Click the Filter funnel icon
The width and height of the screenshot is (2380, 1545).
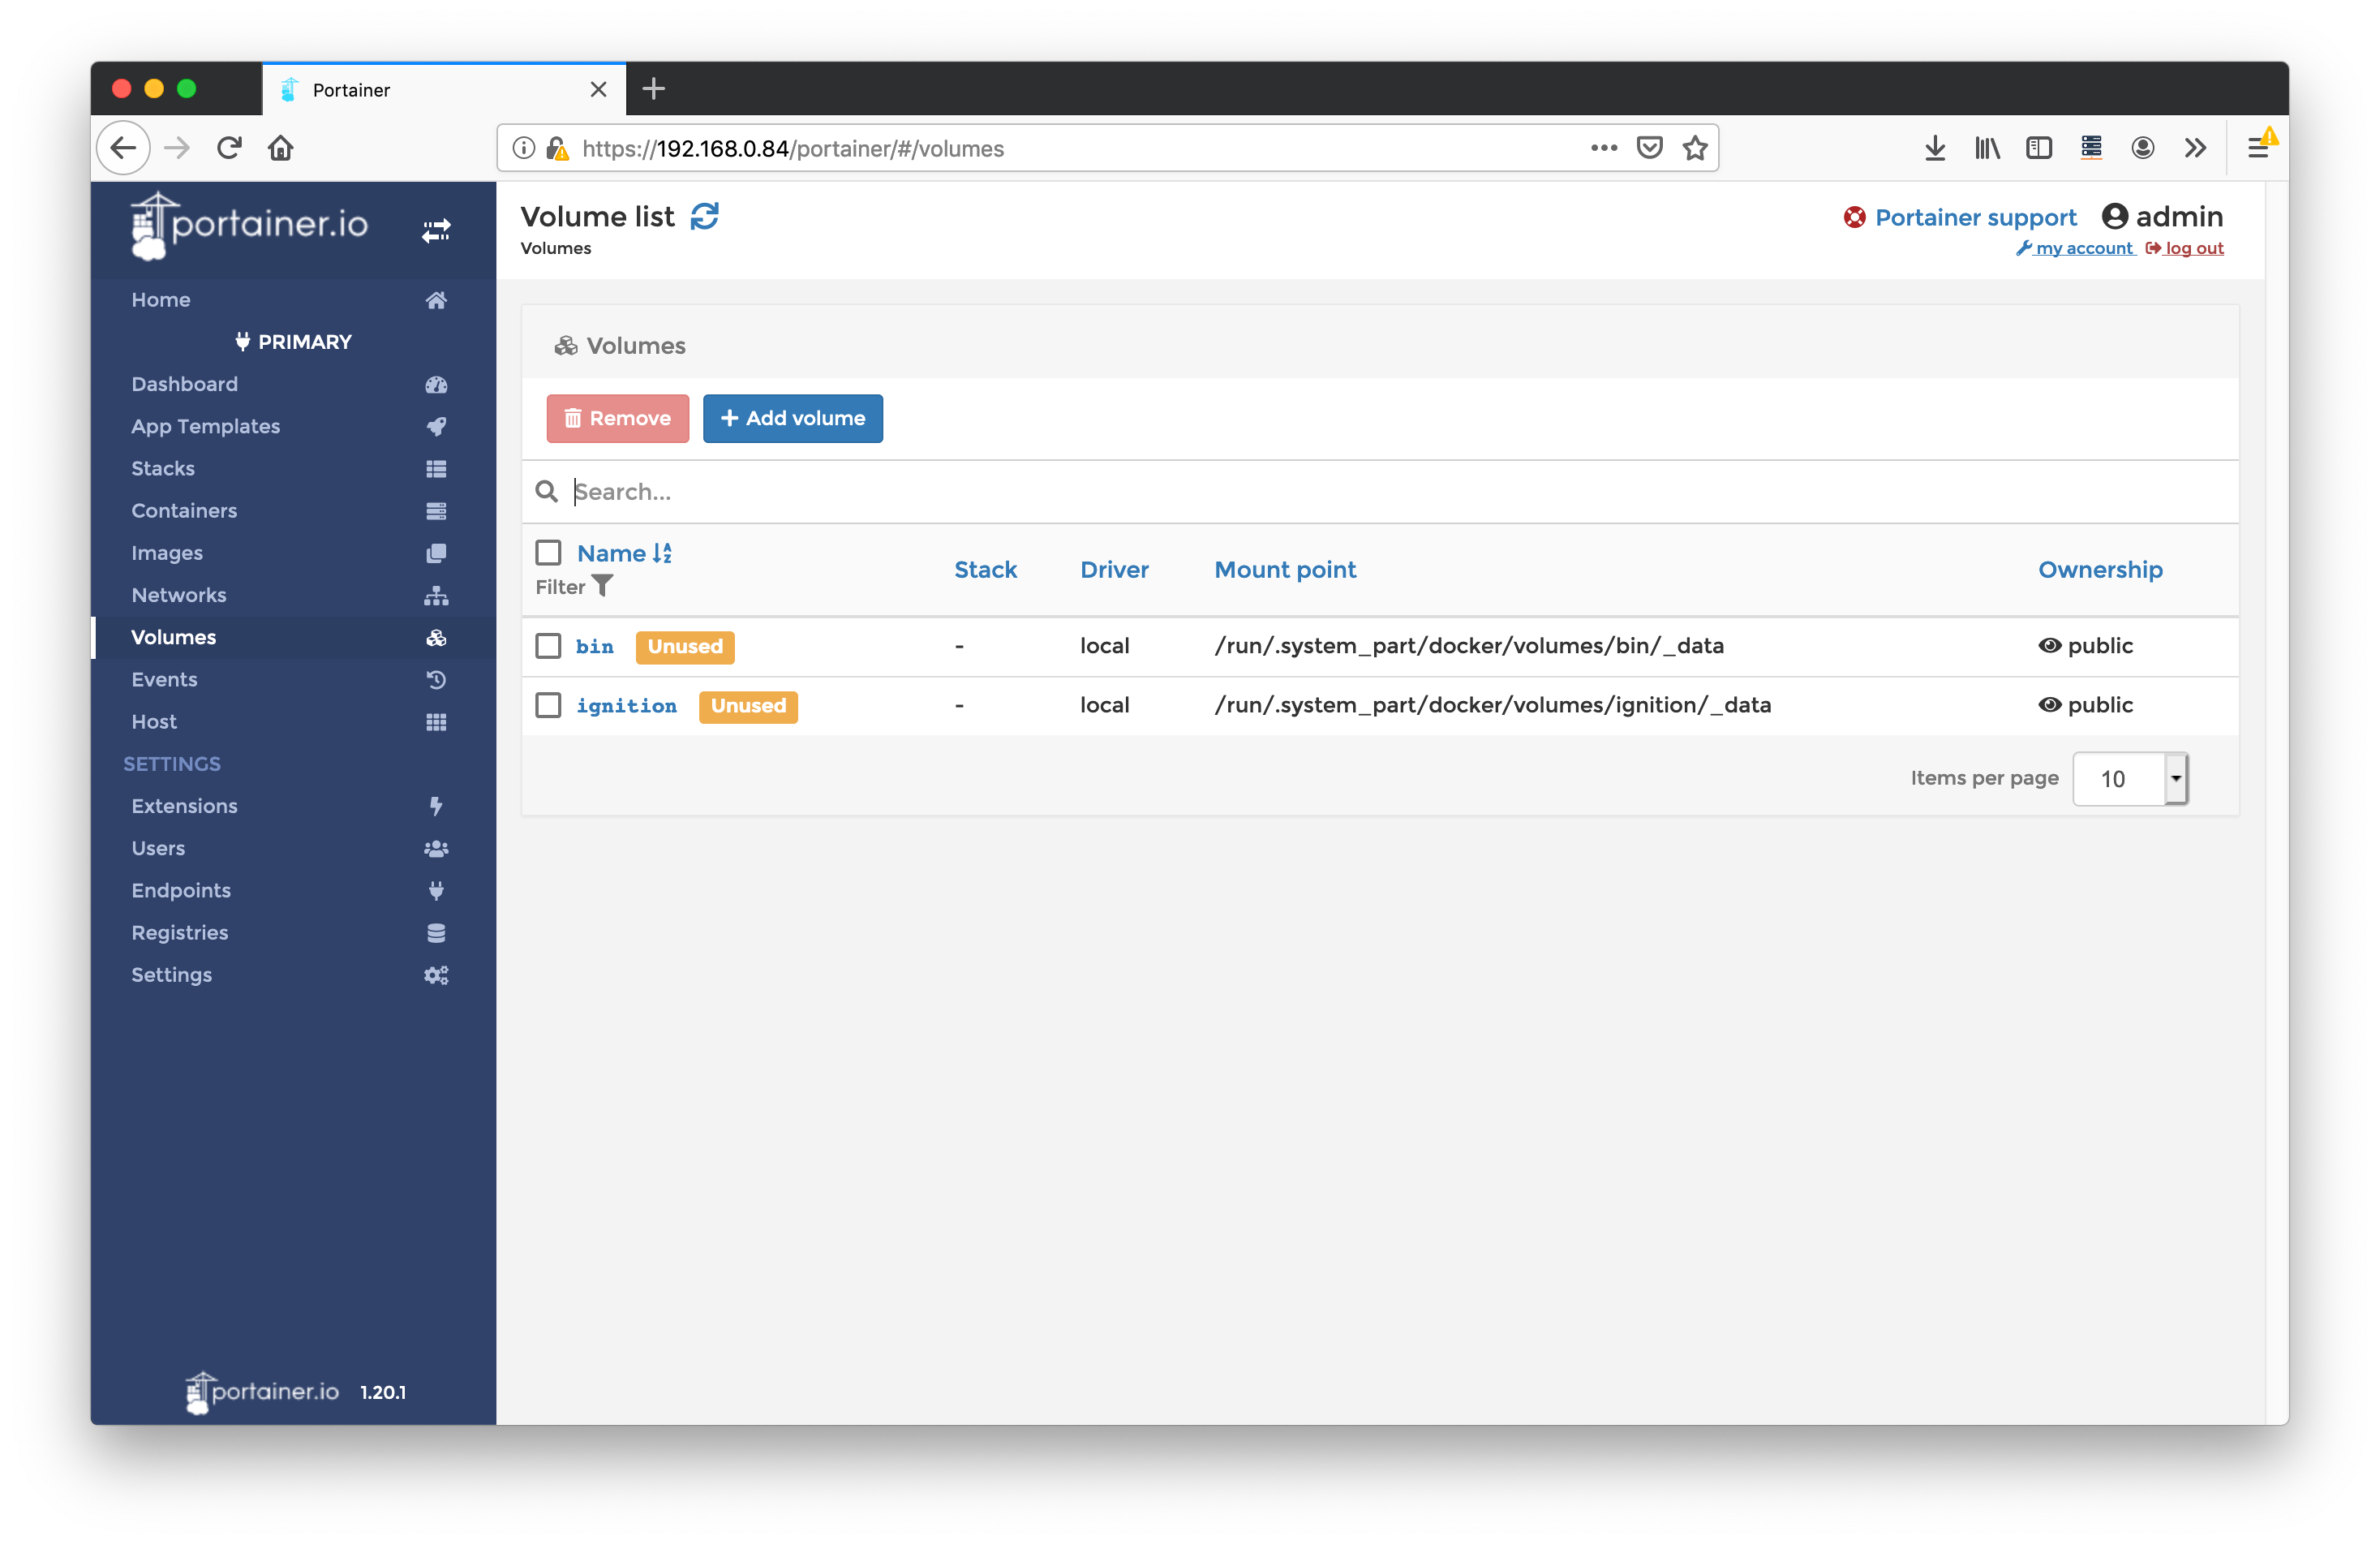602,585
